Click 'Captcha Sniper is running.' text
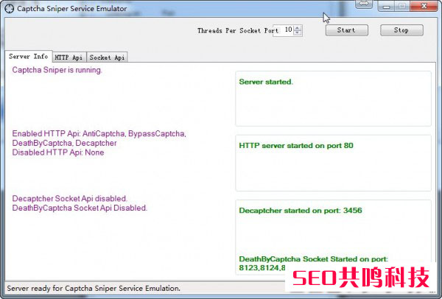Screen dimensions: 442x299 (57, 70)
